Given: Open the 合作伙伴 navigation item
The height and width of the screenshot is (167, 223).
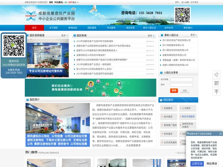Looking at the screenshot, I should (169, 28).
